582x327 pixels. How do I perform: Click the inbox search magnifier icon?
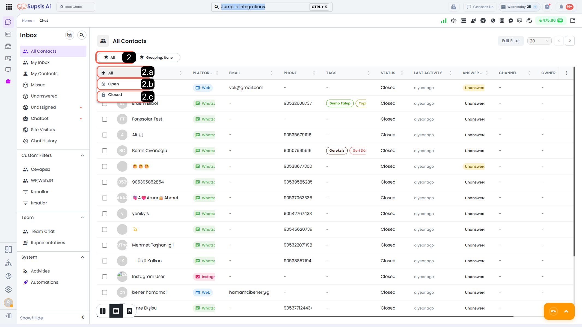[82, 35]
